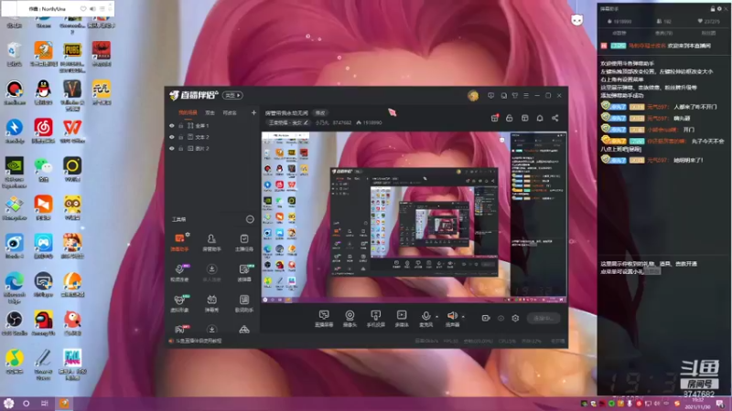Toggle lock on the 文本 2 layer
732x411 pixels.
tap(180, 137)
